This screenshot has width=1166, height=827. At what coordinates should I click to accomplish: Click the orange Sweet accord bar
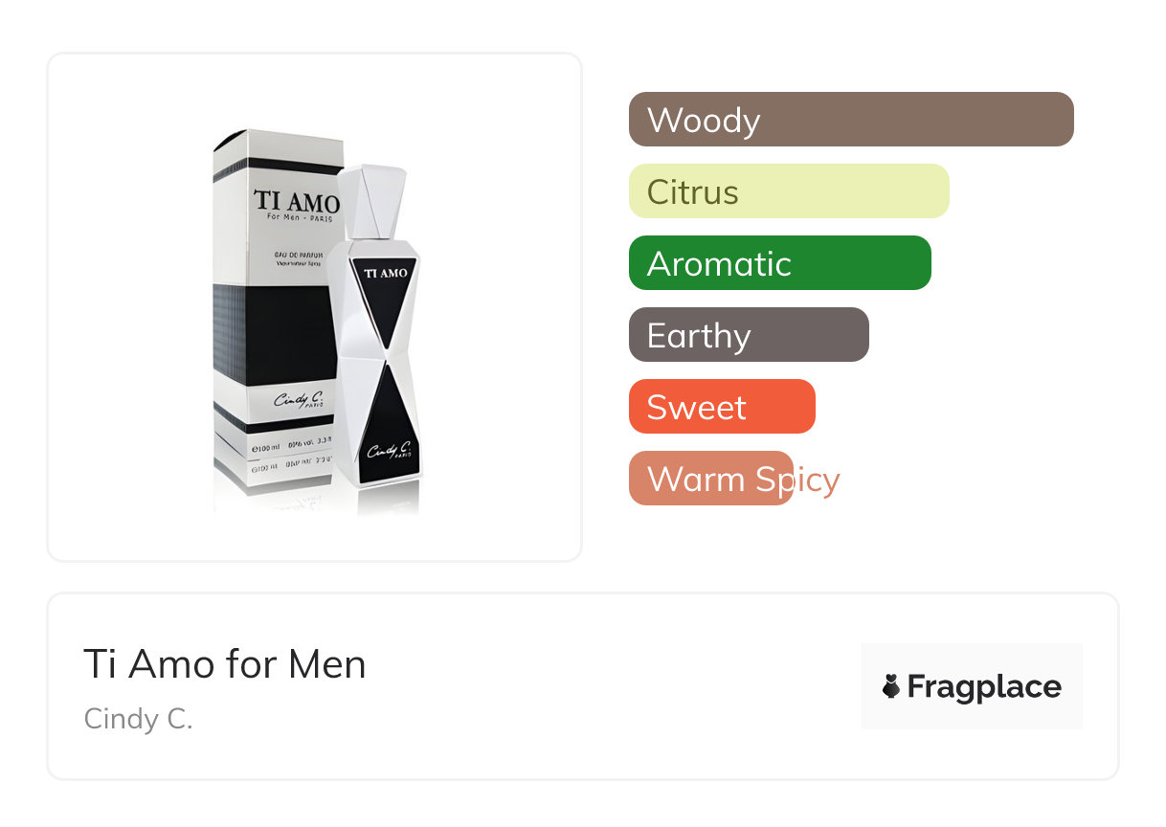tap(721, 407)
